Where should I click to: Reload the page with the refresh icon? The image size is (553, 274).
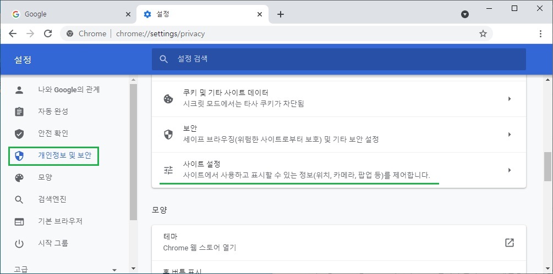tap(48, 33)
